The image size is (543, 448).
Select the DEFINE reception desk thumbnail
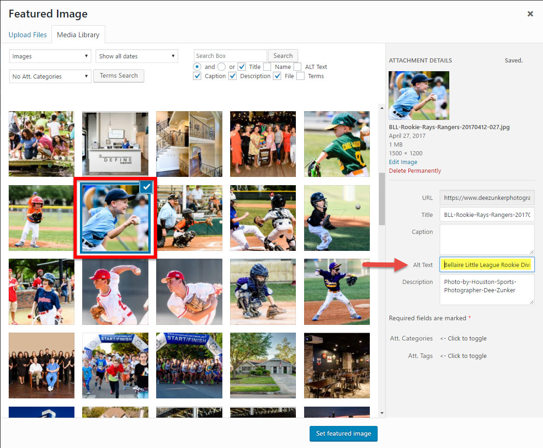pyautogui.click(x=115, y=144)
